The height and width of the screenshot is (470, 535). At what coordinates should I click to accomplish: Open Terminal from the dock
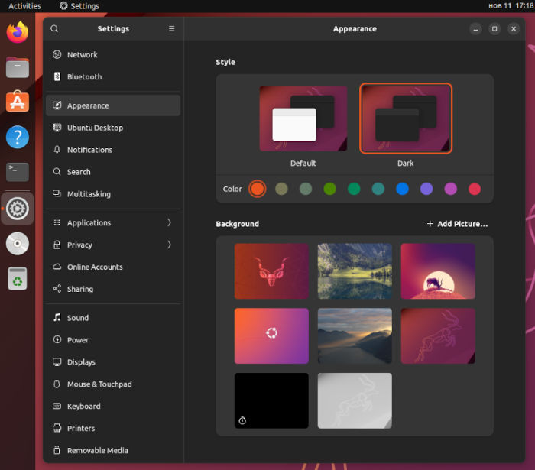coord(18,172)
